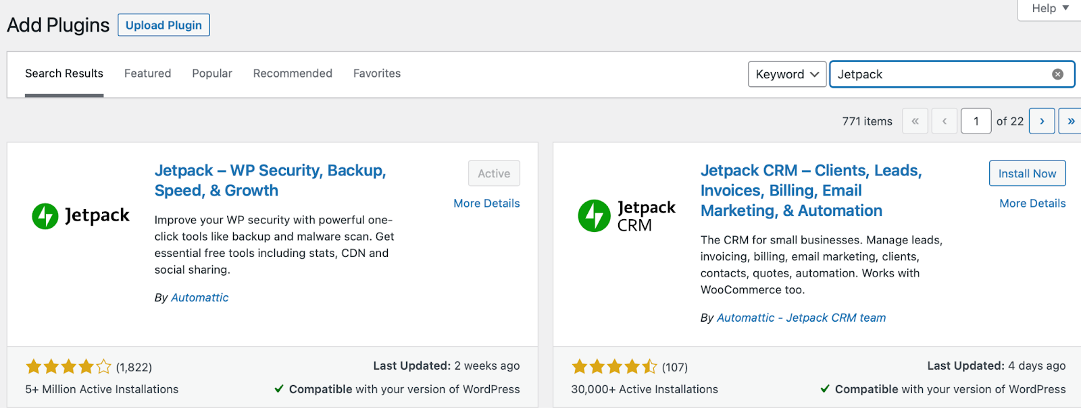Open More Details for Jetpack CRM

1032,204
